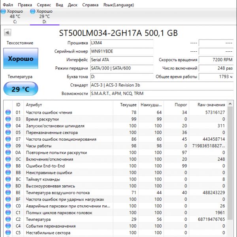Viewport: 237px width, 237px height.
Task: Click status icon for C1 Полных циклов парковок
Action: point(8,213)
